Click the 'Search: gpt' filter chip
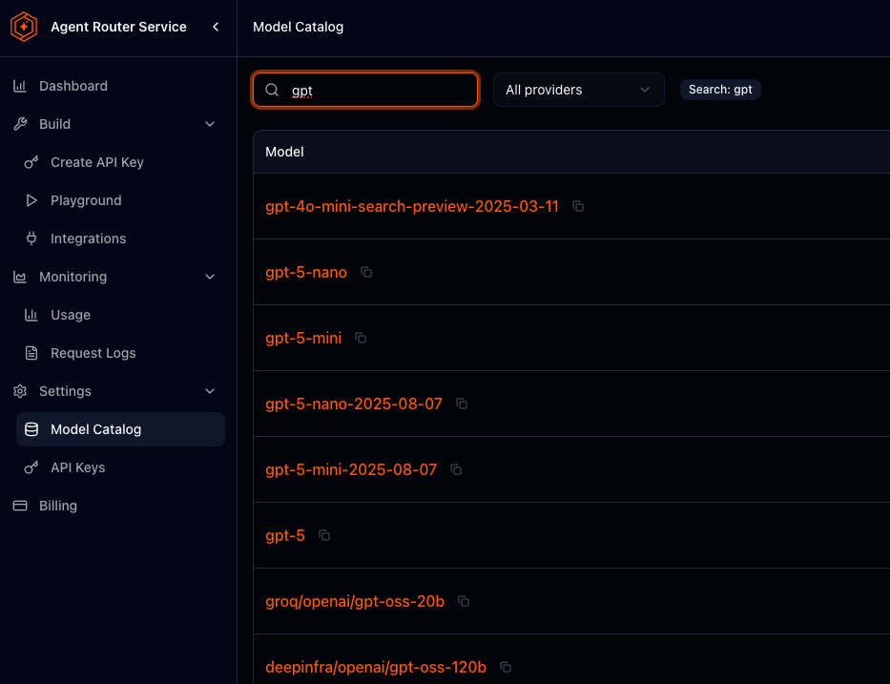 [x=720, y=90]
